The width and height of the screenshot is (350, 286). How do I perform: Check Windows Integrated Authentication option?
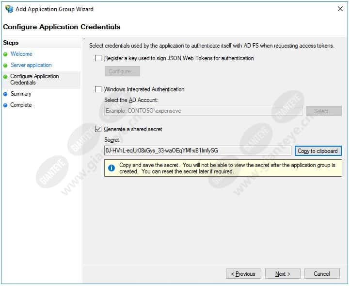(x=98, y=89)
